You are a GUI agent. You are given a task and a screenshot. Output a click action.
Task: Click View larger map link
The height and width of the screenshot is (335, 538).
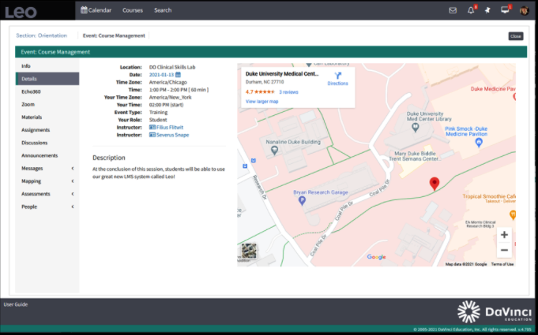[x=261, y=102]
